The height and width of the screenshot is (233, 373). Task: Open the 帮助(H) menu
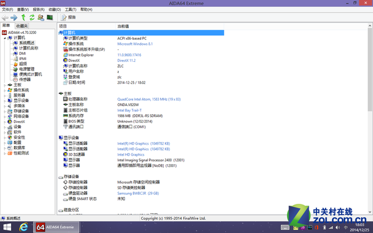(86, 9)
